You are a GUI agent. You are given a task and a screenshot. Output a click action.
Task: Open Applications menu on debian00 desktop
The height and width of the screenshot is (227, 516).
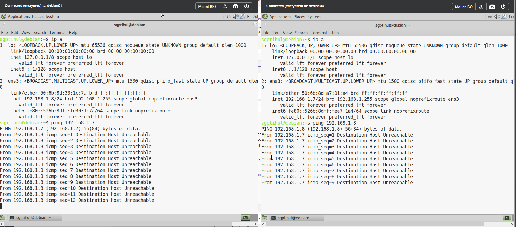[x=280, y=17]
